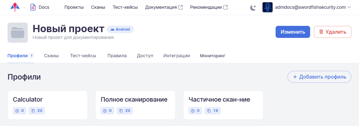The image size is (359, 126).
Task: Open the Проекты menu item
Action: point(74,7)
